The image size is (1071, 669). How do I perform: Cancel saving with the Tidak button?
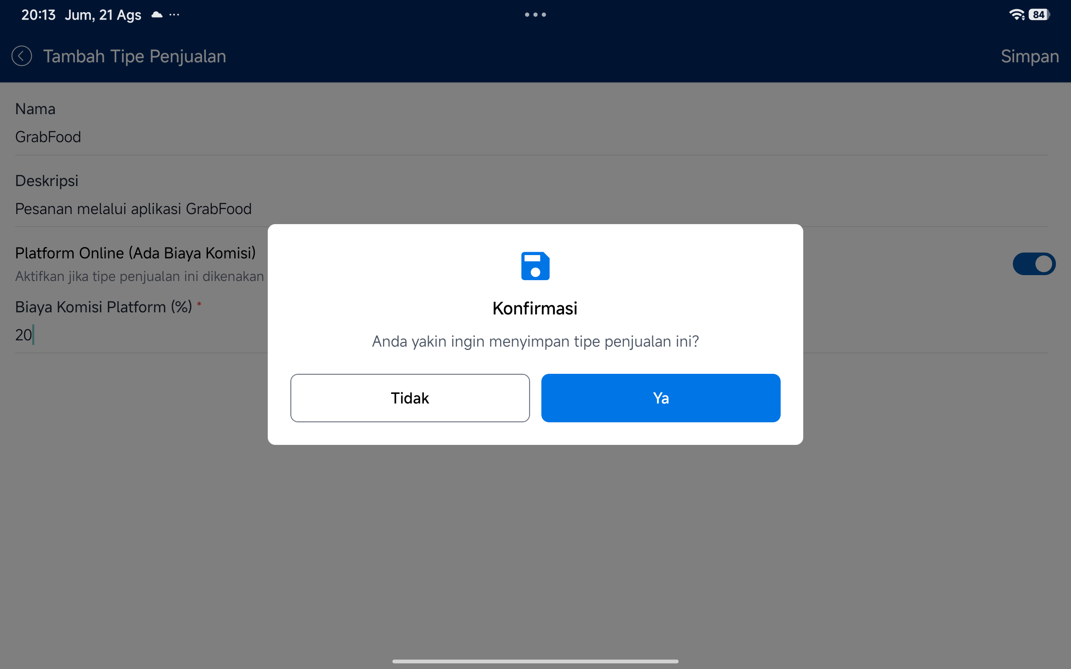click(410, 398)
